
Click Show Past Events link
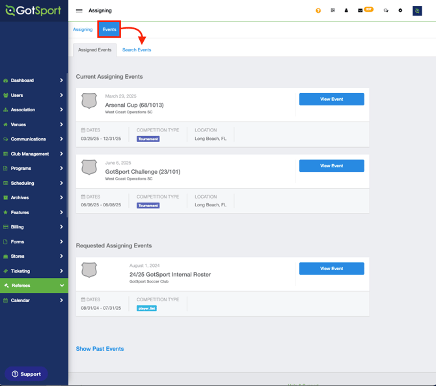click(x=100, y=349)
